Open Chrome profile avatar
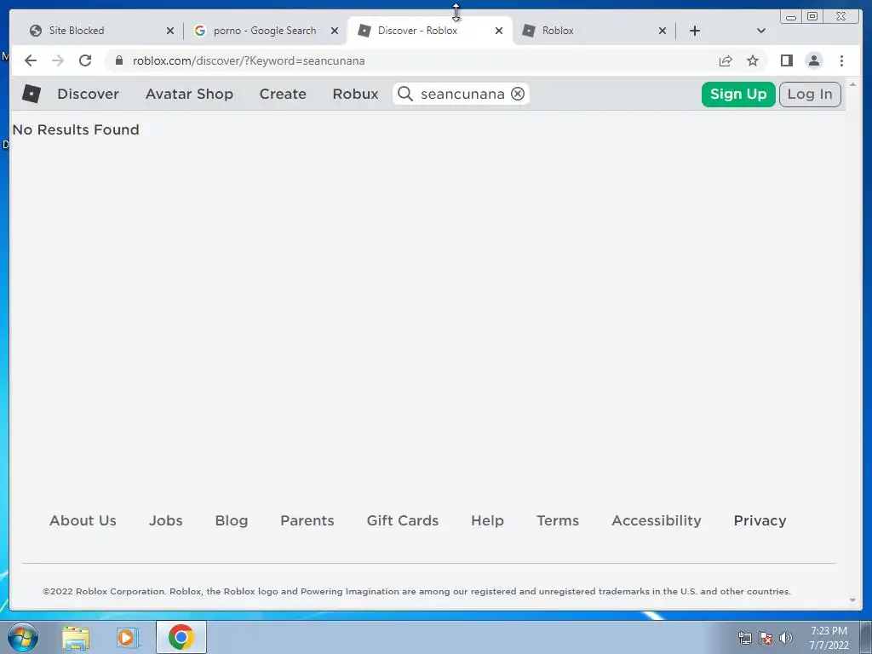Screen dimensions: 872x654 tap(813, 60)
